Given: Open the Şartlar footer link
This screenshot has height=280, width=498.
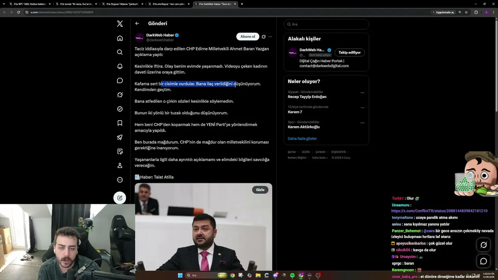Looking at the screenshot, I should point(292,152).
